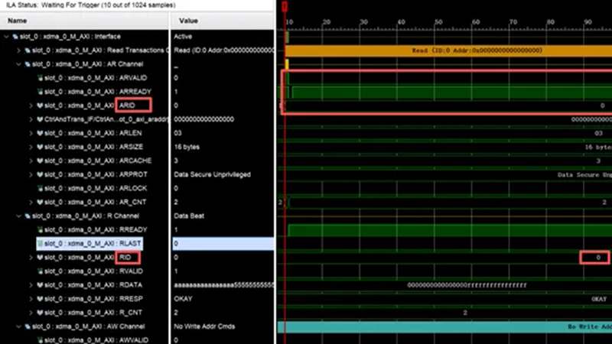The height and width of the screenshot is (344, 612).
Task: Expand the ARSIZE bus signal
Action: 31,147
